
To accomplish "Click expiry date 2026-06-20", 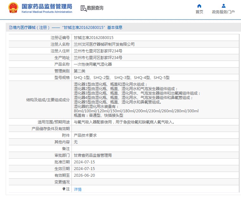I will (x=84, y=175).
